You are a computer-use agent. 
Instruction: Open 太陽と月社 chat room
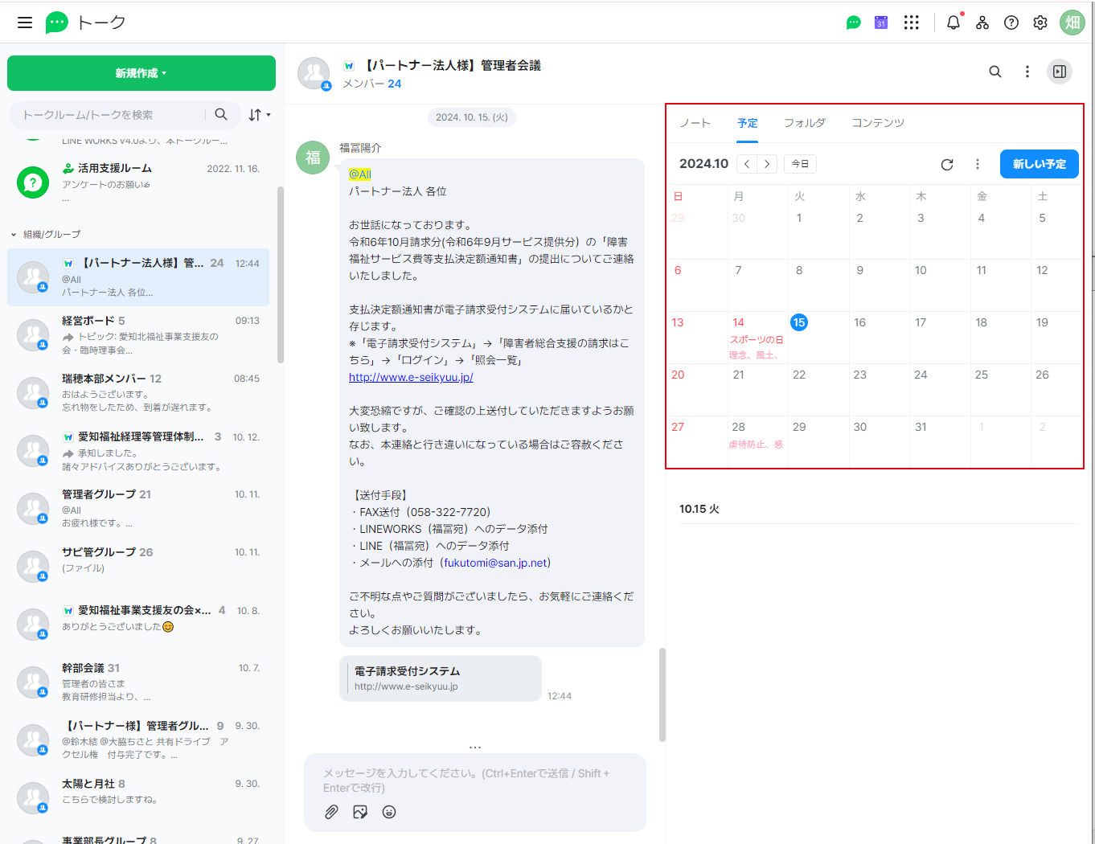tap(138, 798)
